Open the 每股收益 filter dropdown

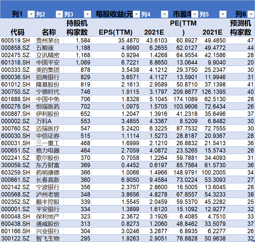tap(137, 14)
